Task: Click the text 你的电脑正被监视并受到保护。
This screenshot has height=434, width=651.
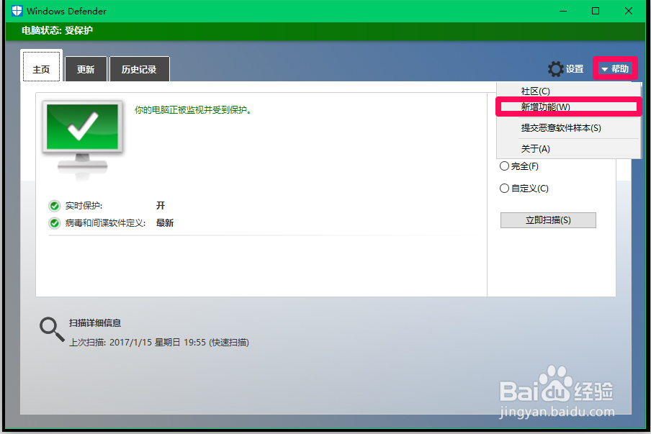Action: pos(193,110)
